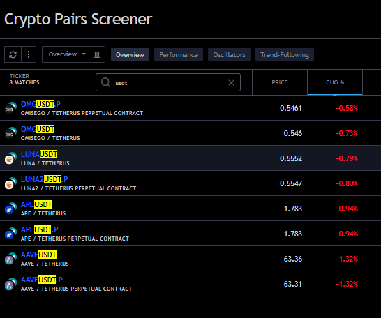Open the APEUSDT.P ticker link
This screenshot has height=318, width=381.
click(x=40, y=229)
